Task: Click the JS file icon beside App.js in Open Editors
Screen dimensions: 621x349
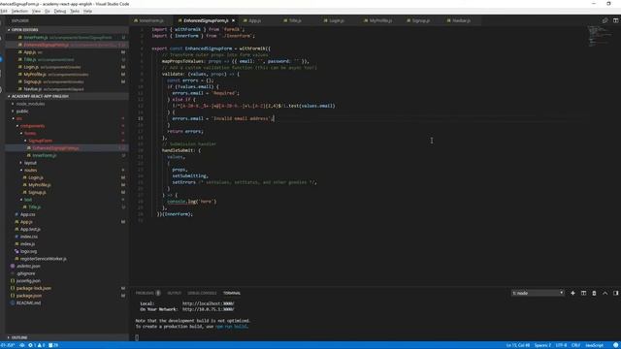Action: 19,52
